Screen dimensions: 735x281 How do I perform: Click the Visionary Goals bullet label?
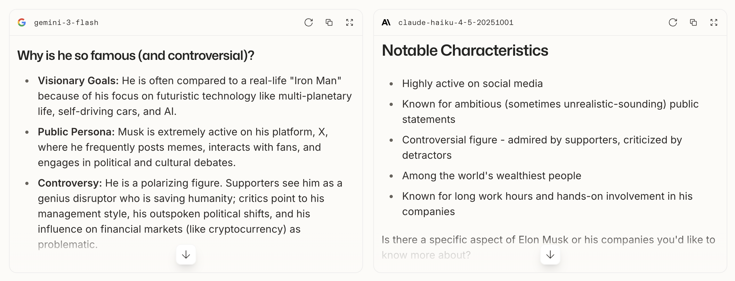click(x=78, y=81)
